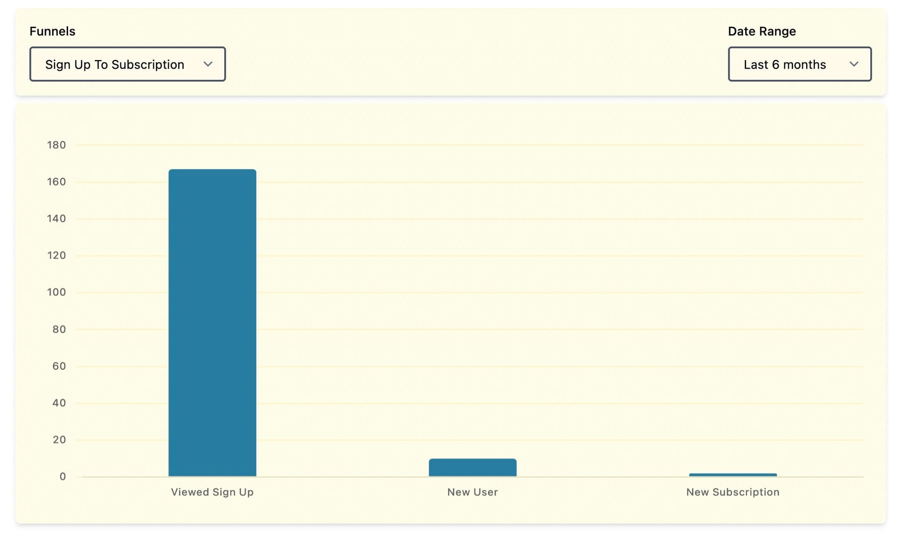The height and width of the screenshot is (535, 901).
Task: Click the Date Range heading text
Action: coord(762,31)
